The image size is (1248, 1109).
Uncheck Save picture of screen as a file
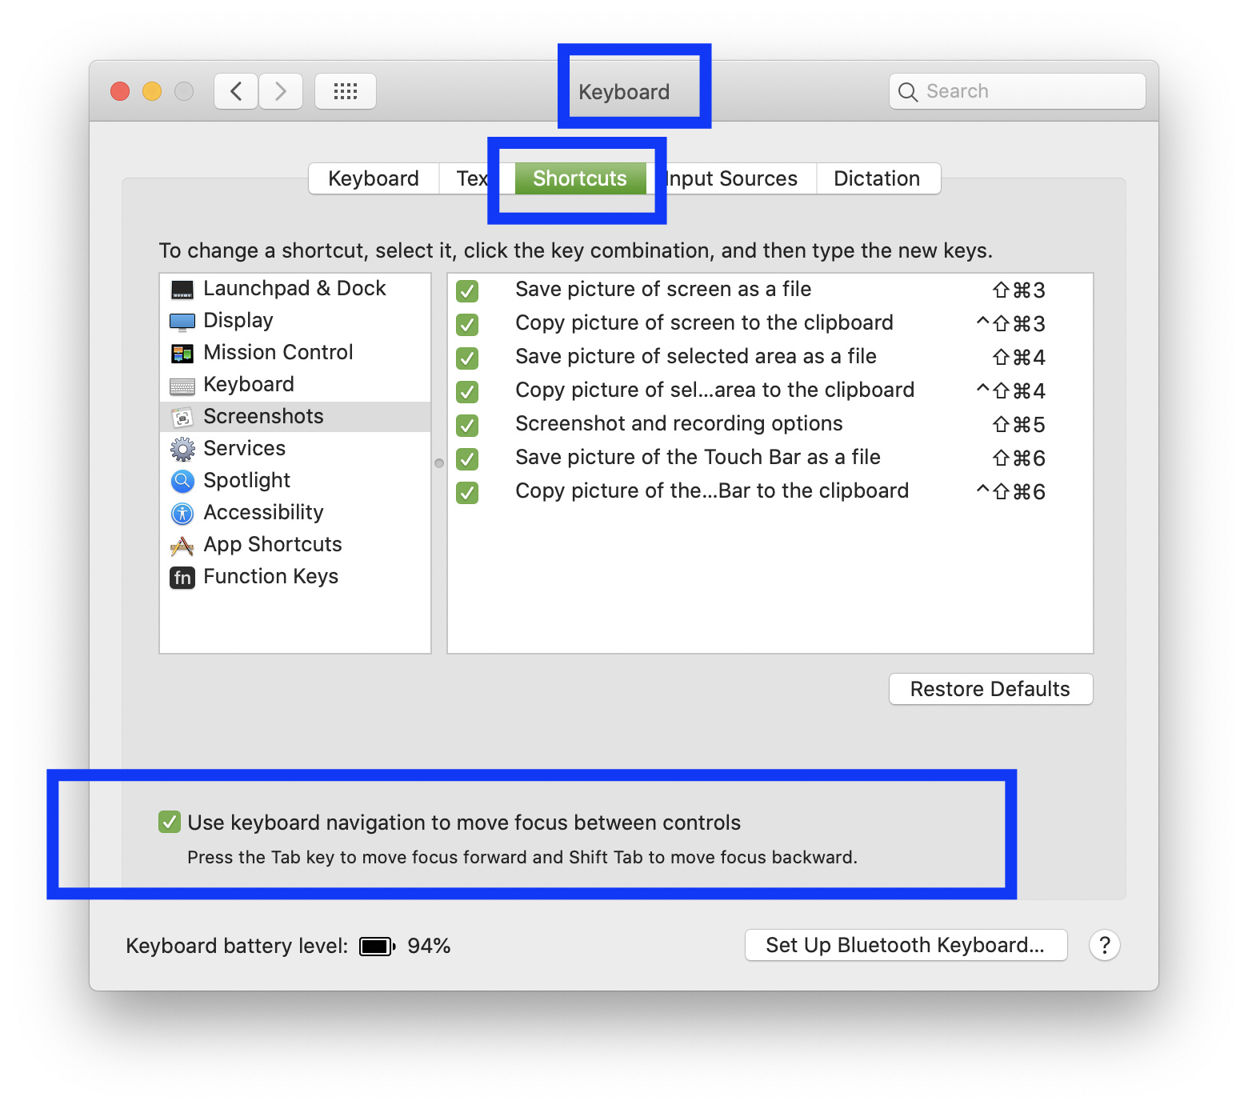click(467, 290)
